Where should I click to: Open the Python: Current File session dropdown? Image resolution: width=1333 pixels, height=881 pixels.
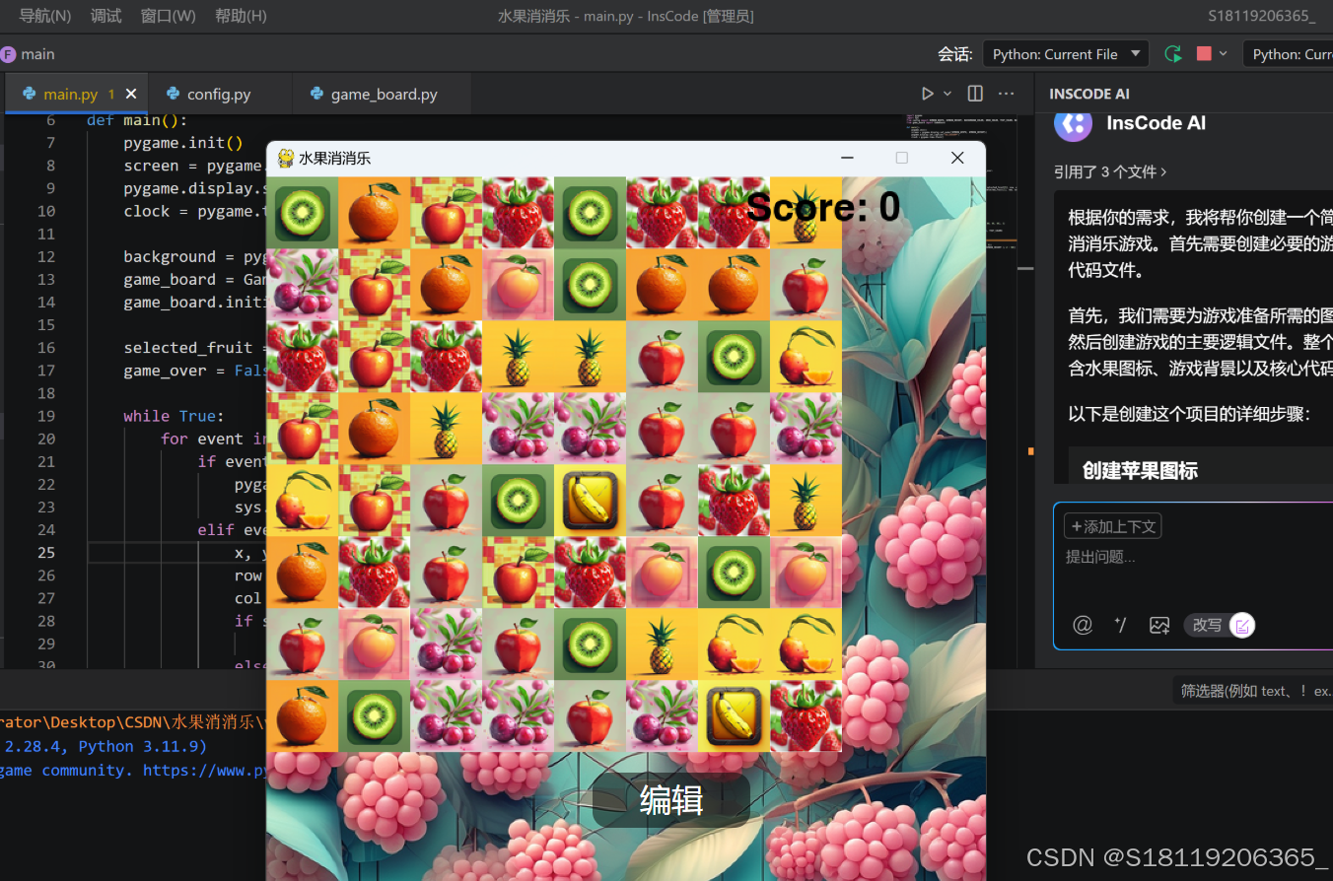pyautogui.click(x=1065, y=54)
